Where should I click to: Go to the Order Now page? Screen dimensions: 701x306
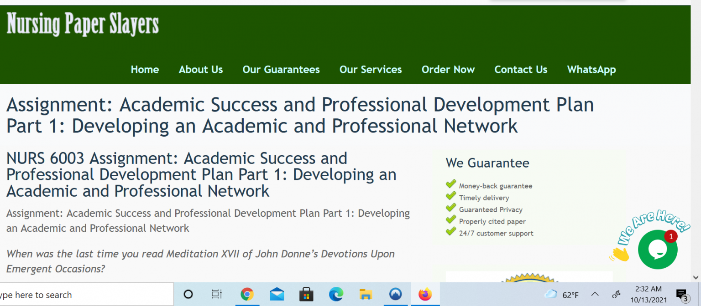click(448, 69)
